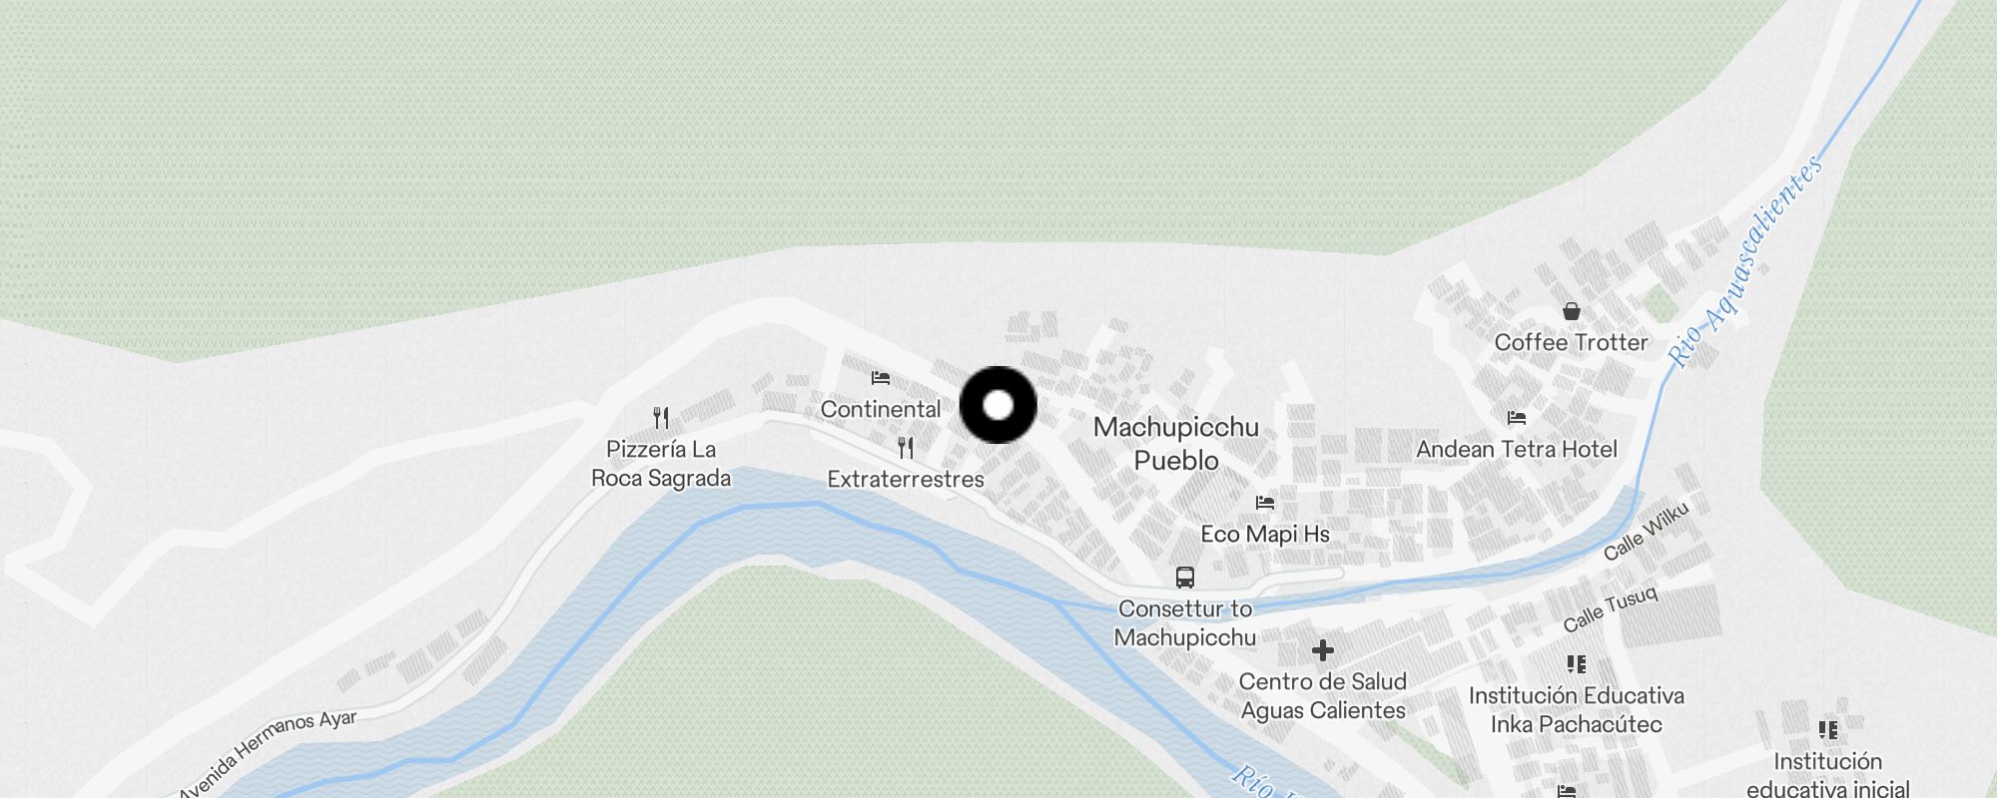Click the Río Aguascalientes river label

pyautogui.click(x=1746, y=261)
